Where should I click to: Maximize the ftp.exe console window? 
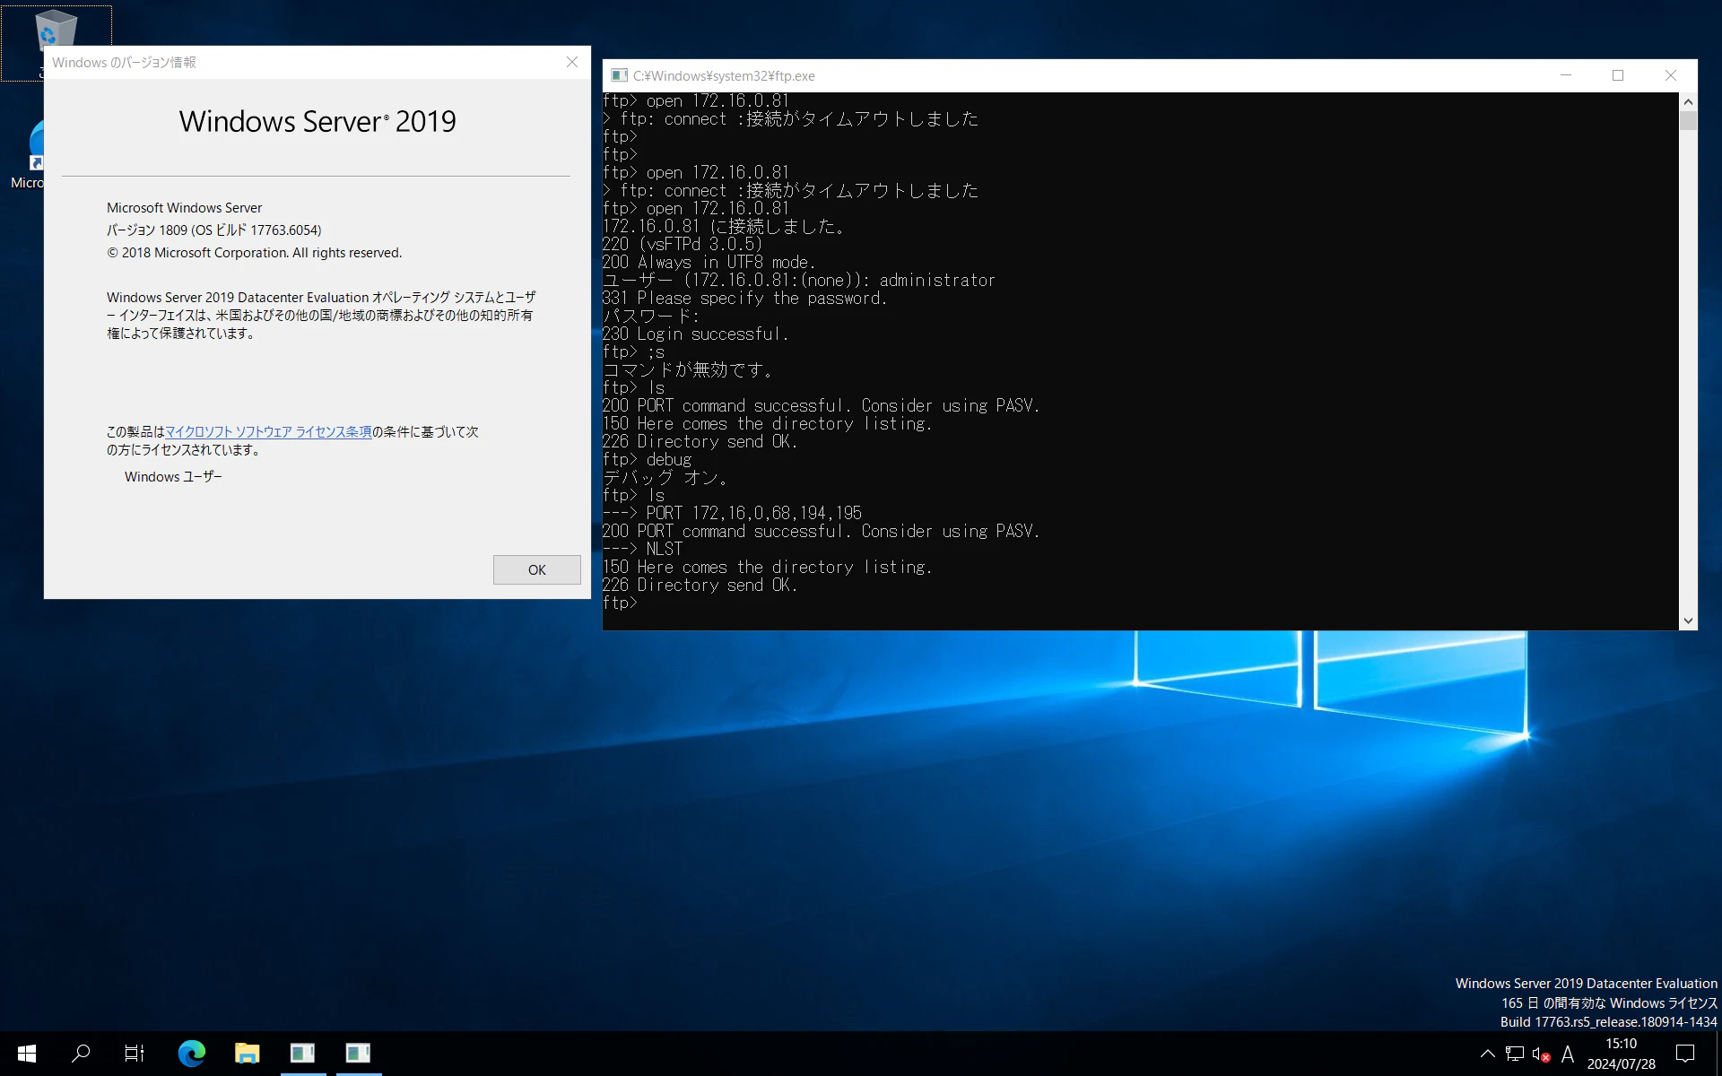click(1618, 75)
